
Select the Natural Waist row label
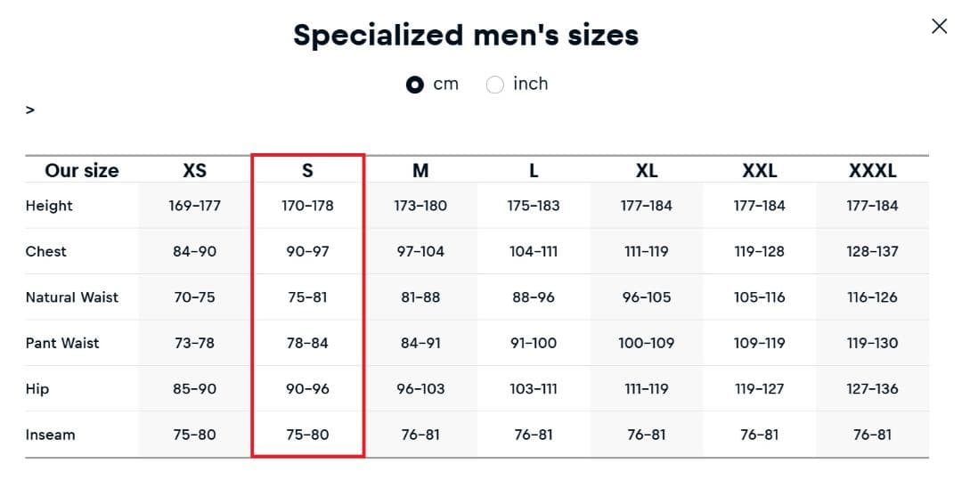(71, 297)
